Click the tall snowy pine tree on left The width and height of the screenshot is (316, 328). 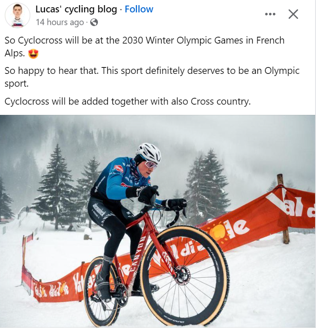click(56, 185)
